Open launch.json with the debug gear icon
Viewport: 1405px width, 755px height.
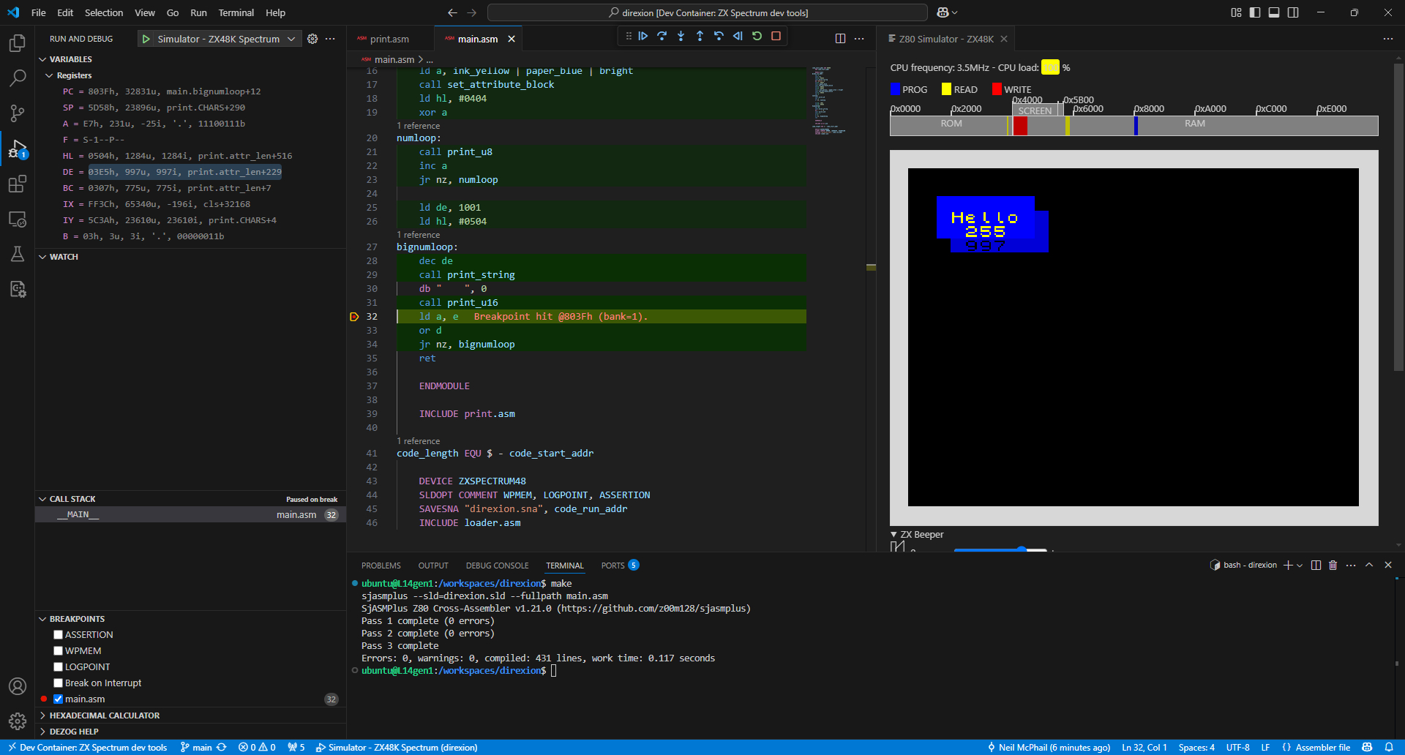[x=312, y=39]
